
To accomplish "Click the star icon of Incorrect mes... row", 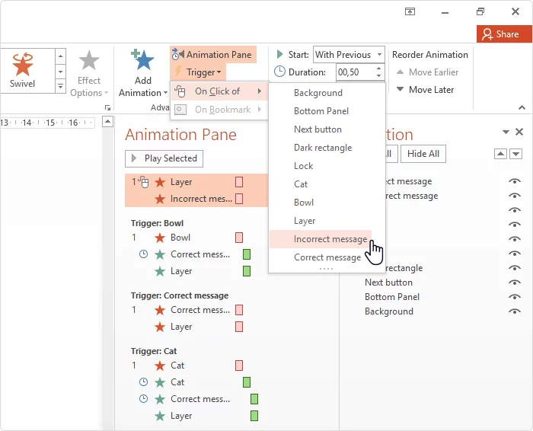I will click(x=160, y=199).
